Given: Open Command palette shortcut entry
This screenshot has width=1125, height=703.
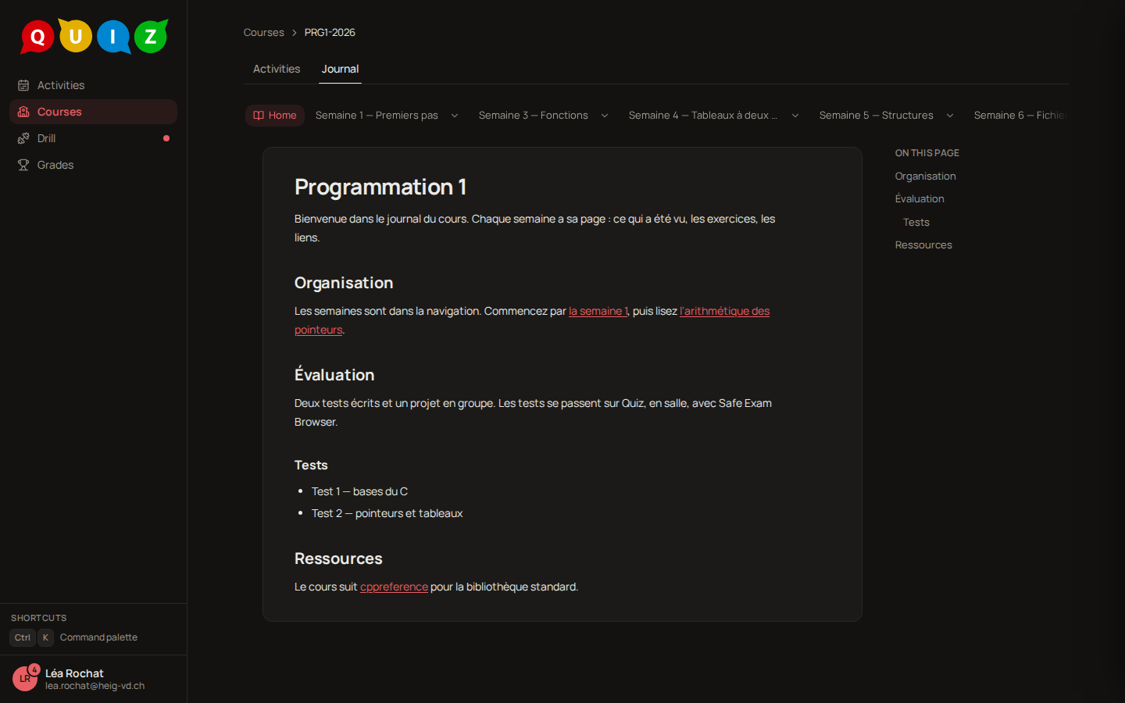Looking at the screenshot, I should (x=98, y=637).
